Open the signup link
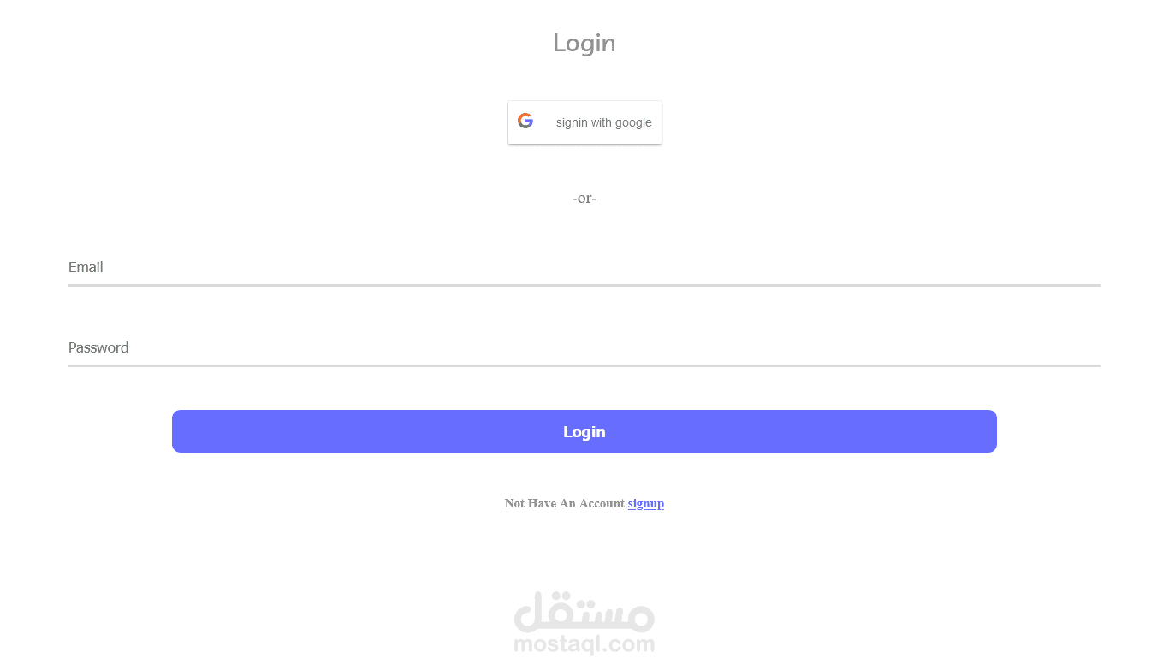Image resolution: width=1169 pixels, height=670 pixels. coord(646,503)
